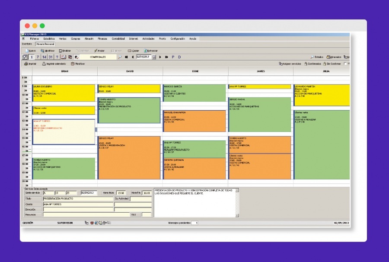Click the Modificar toolbar button
The width and height of the screenshot is (389, 262).
point(48,51)
